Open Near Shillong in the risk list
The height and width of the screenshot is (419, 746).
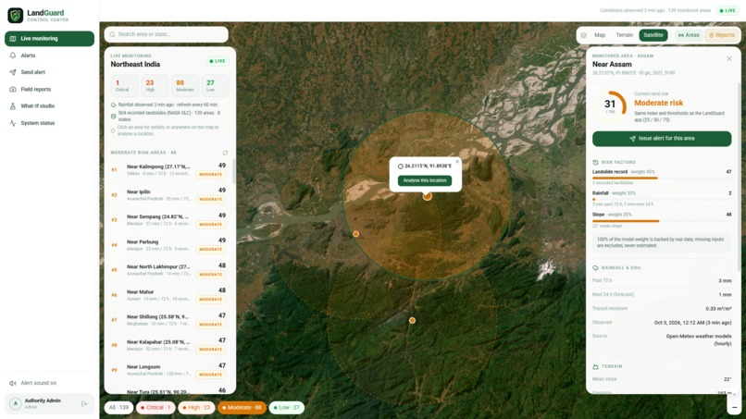[x=168, y=320]
